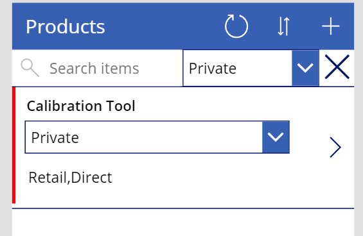Expand the header filter dropdown chevron
Screen dimensions: 363x236
coord(305,68)
